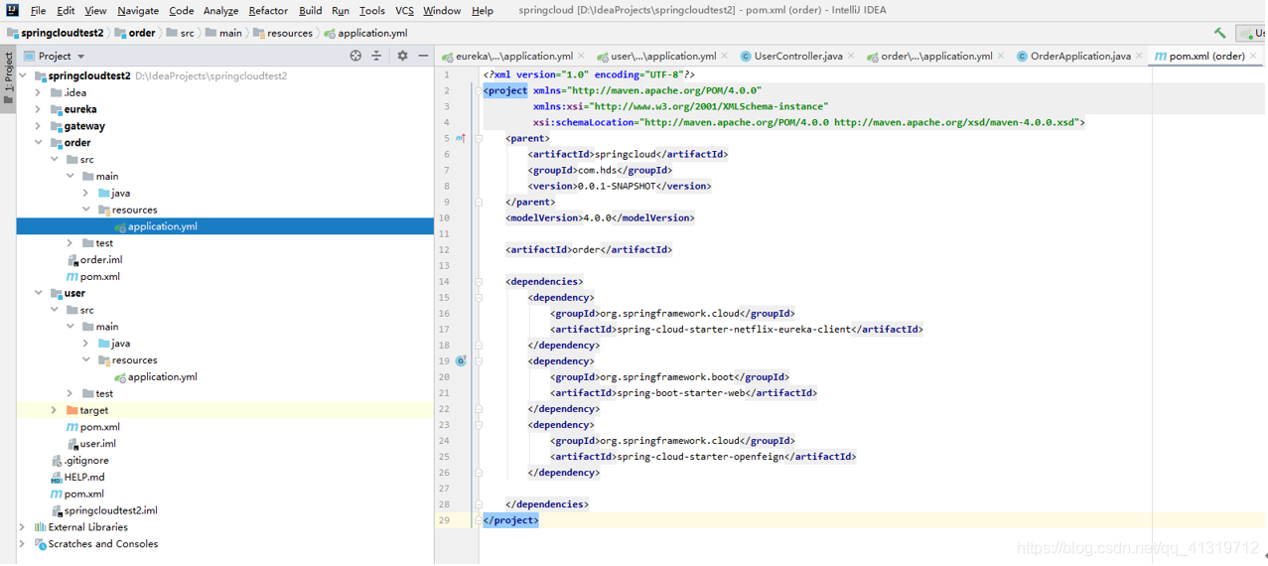
Task: Fold the parent block on line 5
Action: [479, 139]
